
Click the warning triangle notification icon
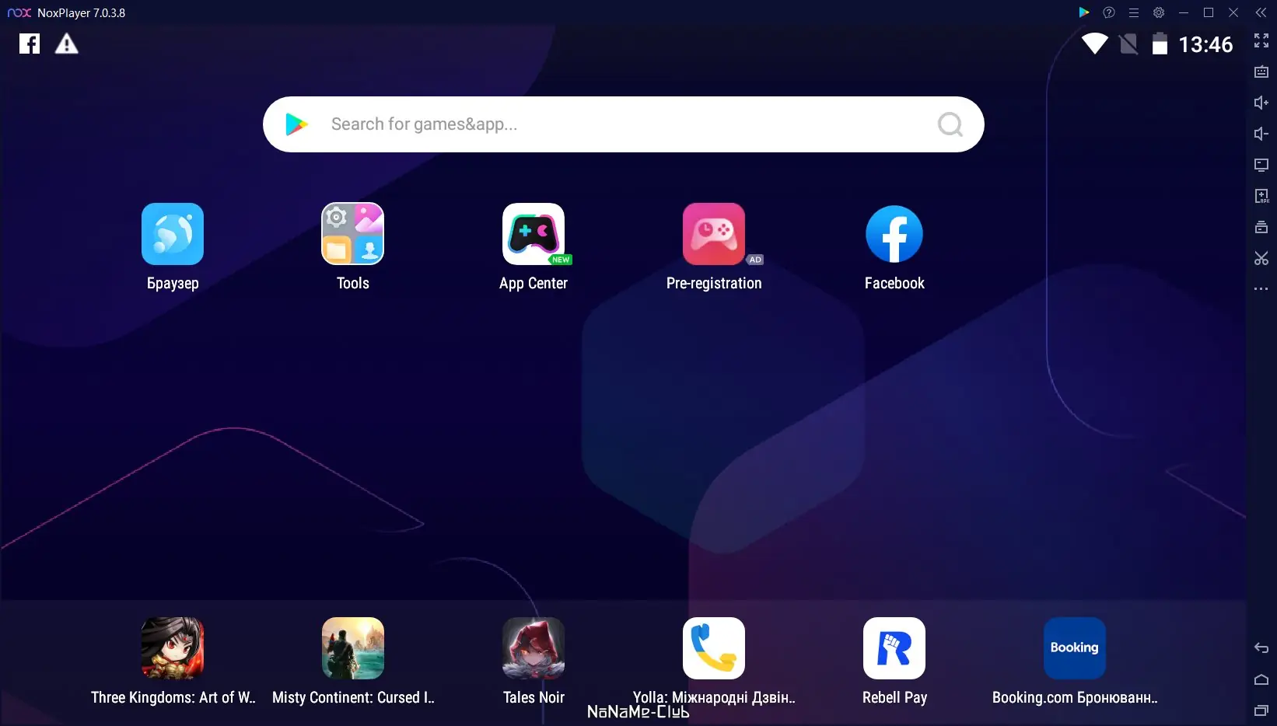67,44
